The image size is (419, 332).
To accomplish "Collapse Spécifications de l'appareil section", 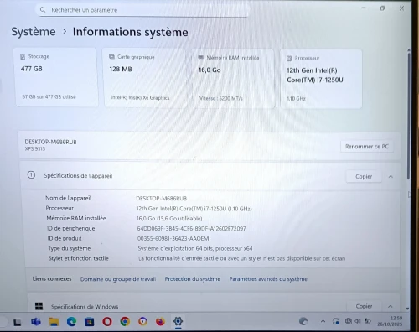I will point(391,177).
